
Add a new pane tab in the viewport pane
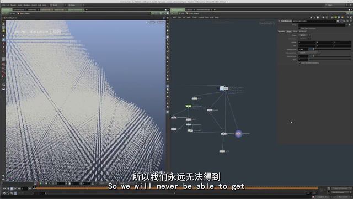tap(87, 10)
